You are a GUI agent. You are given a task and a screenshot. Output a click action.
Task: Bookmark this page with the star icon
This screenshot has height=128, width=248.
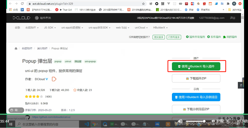click(x=143, y=4)
